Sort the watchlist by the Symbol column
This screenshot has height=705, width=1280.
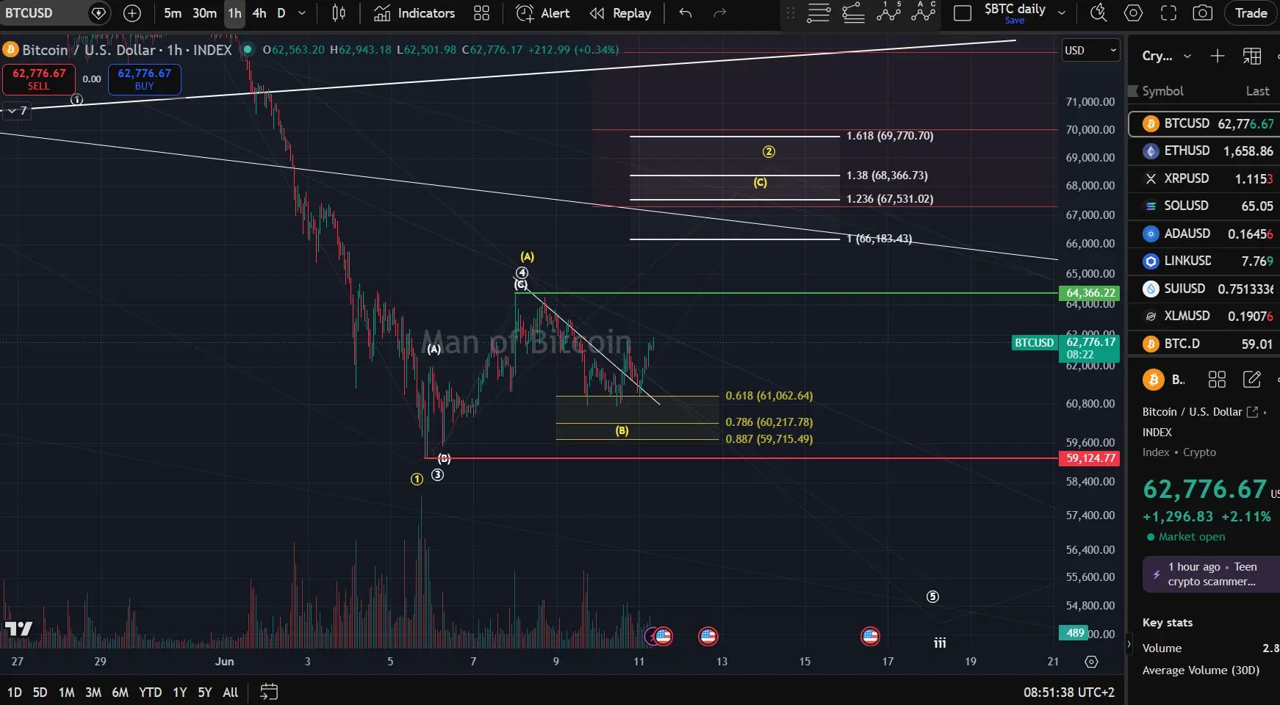(x=1162, y=91)
